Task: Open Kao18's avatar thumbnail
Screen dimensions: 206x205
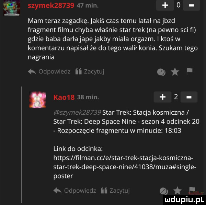Action: tap(37, 100)
